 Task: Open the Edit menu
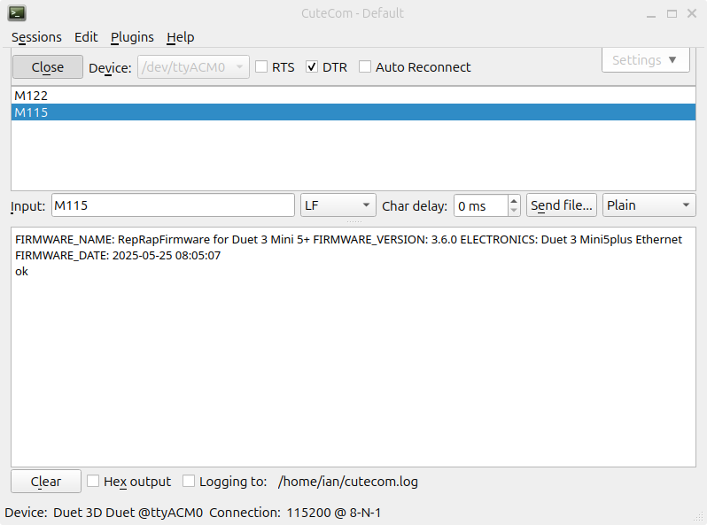coord(86,37)
